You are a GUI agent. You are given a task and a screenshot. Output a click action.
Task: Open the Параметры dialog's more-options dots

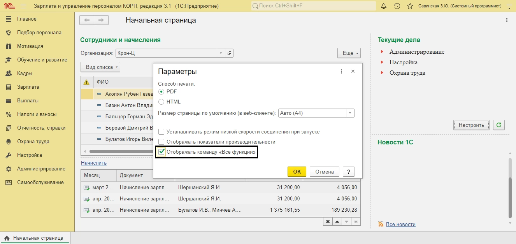342,72
